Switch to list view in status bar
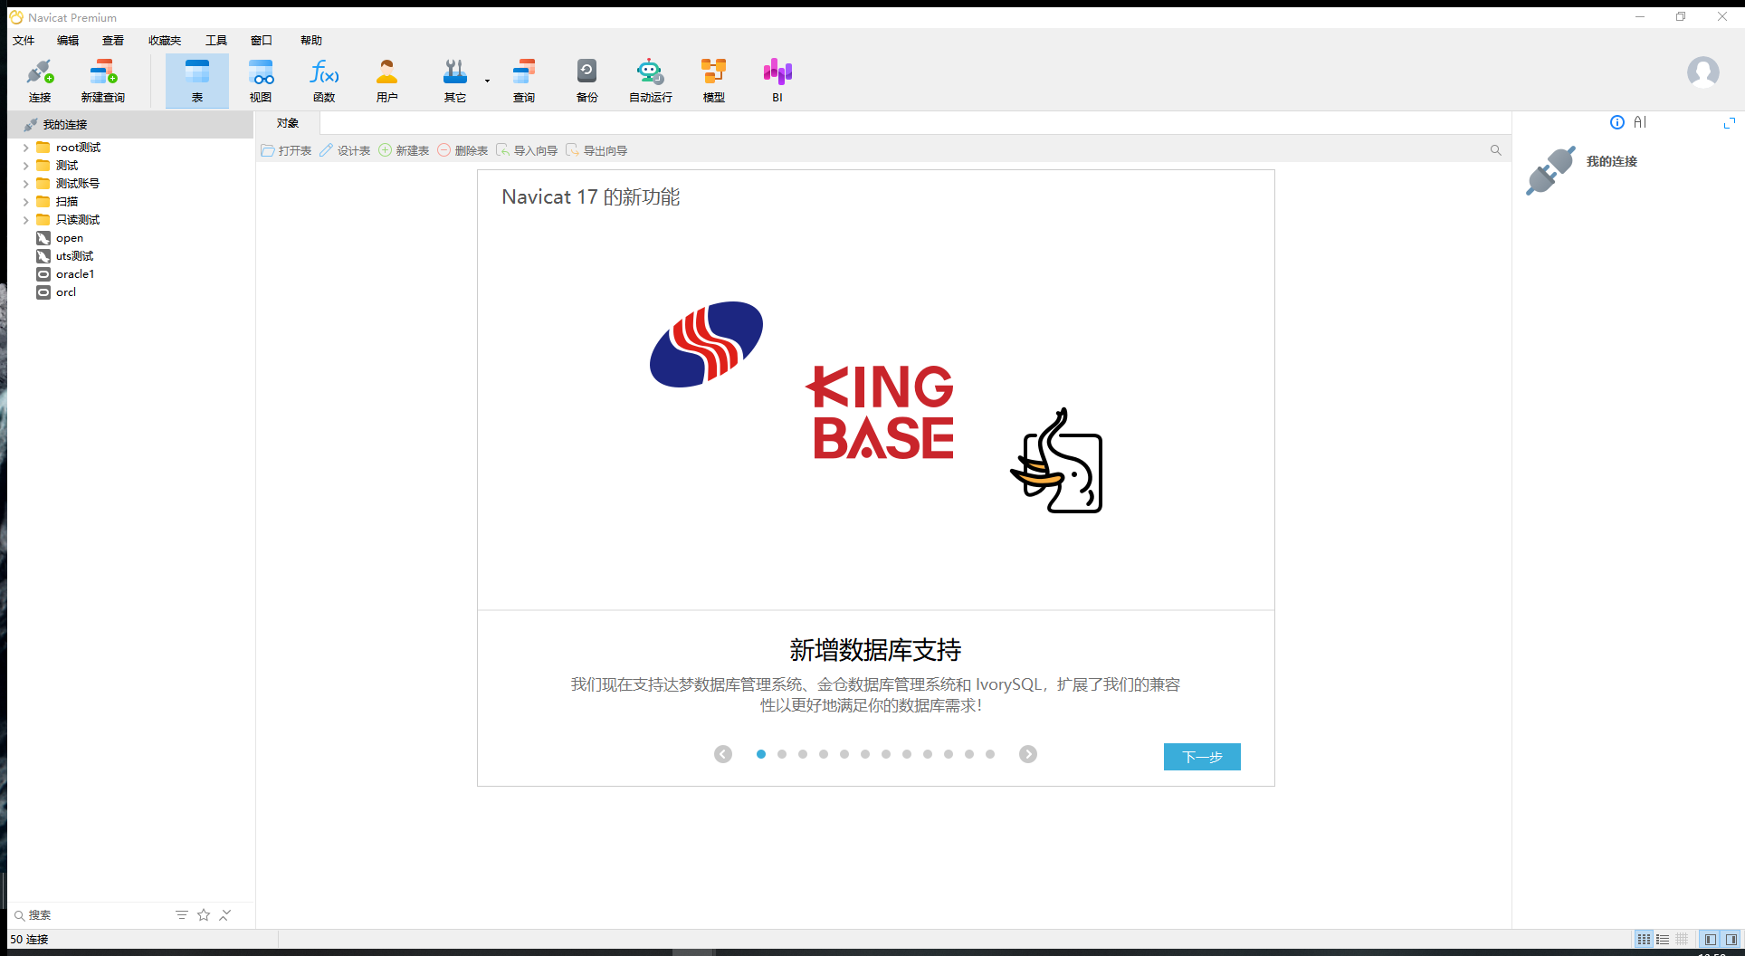 [x=1663, y=940]
